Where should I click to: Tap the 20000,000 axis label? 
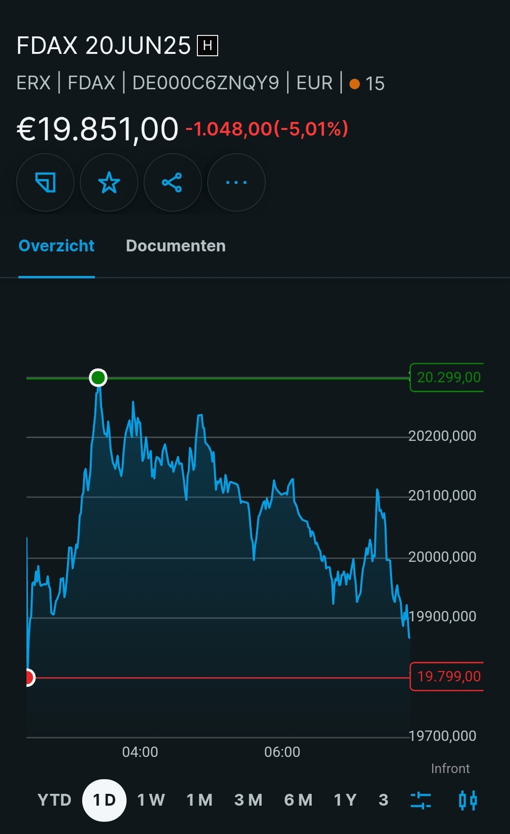pyautogui.click(x=442, y=557)
